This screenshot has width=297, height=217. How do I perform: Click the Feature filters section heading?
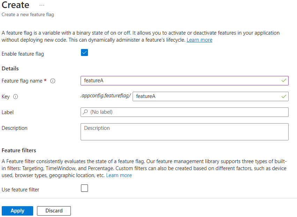(19, 150)
